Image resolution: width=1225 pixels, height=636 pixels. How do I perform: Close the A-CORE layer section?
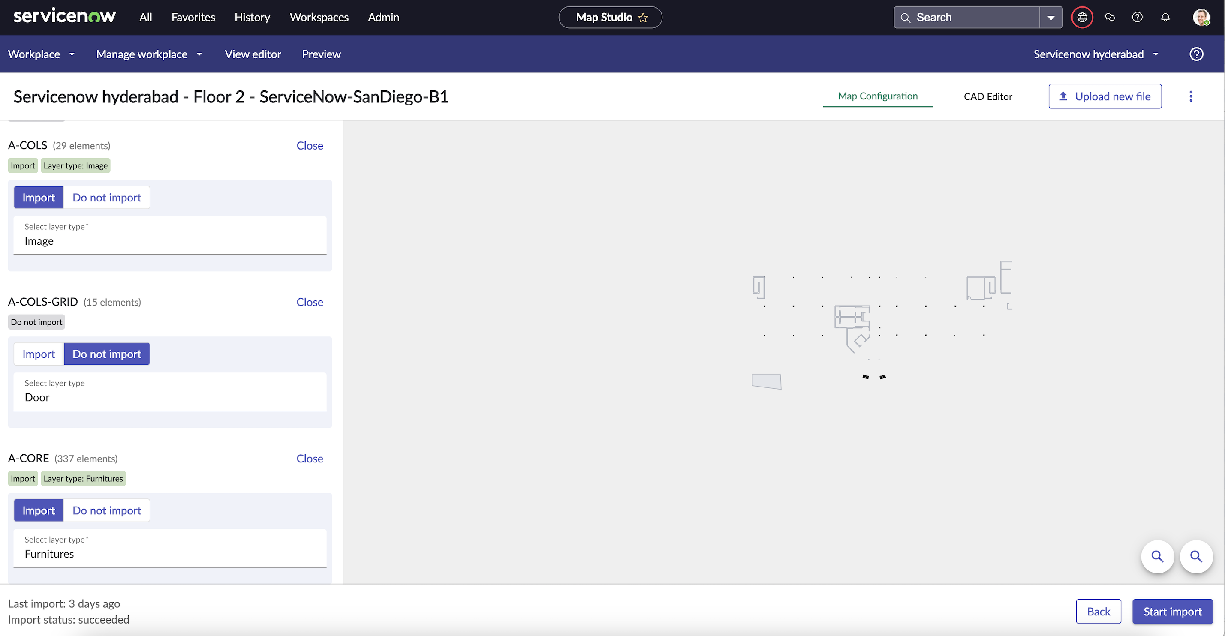point(310,458)
